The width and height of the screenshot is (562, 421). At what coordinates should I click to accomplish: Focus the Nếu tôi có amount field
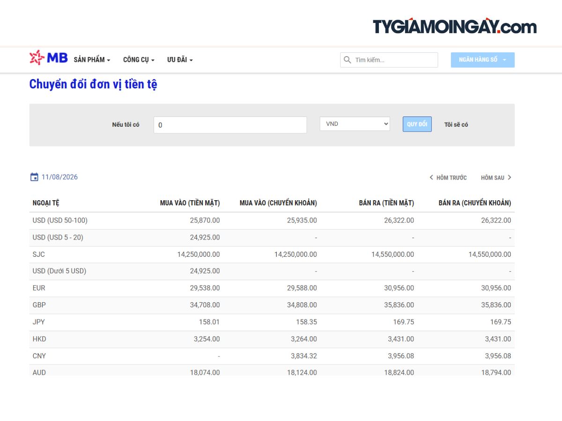point(230,125)
